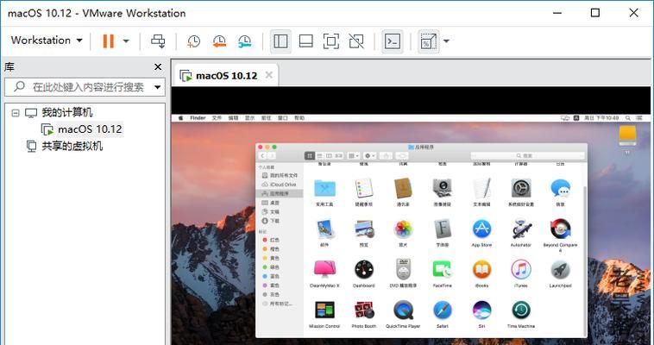This screenshot has height=345, width=654.
Task: Revert the virtual machine to its snapshot
Action: coord(219,41)
